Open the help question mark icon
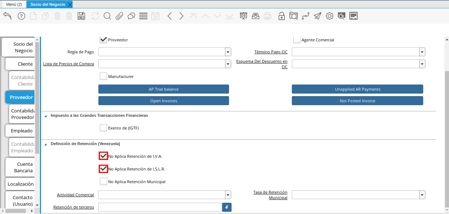The image size is (449, 214). (21, 16)
